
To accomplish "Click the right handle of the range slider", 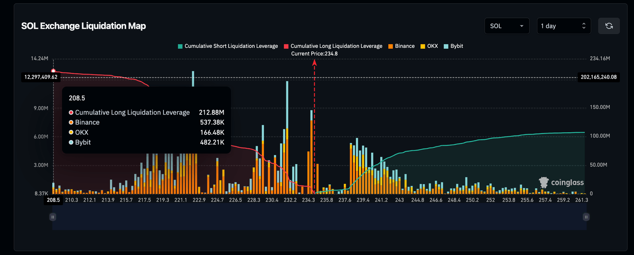I will (586, 217).
